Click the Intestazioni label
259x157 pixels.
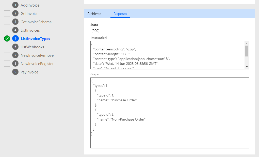99,37
